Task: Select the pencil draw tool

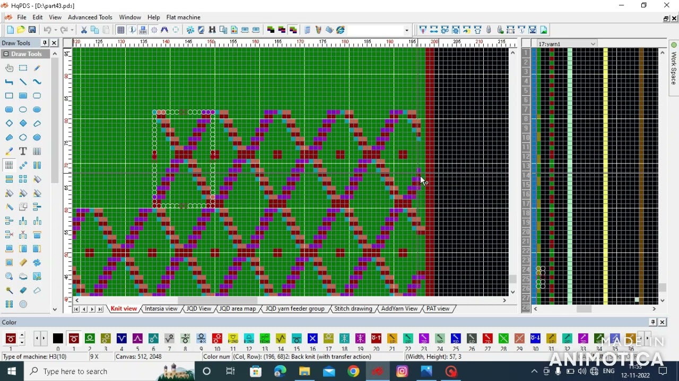Action: click(37, 68)
